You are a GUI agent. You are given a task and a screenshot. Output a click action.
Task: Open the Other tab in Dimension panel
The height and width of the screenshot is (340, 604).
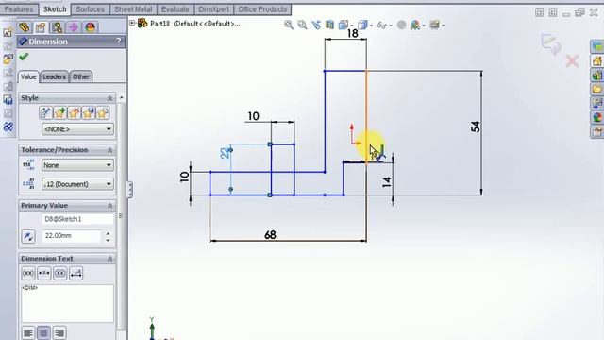[81, 76]
